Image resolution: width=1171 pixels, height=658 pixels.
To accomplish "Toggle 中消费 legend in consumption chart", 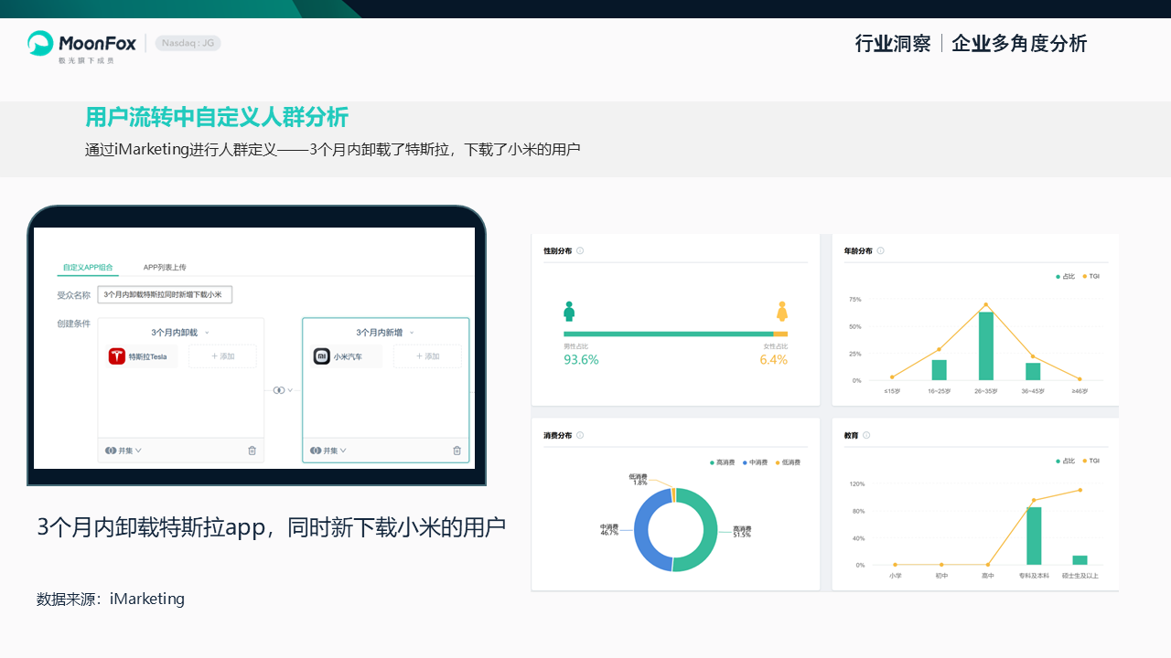I will (755, 462).
